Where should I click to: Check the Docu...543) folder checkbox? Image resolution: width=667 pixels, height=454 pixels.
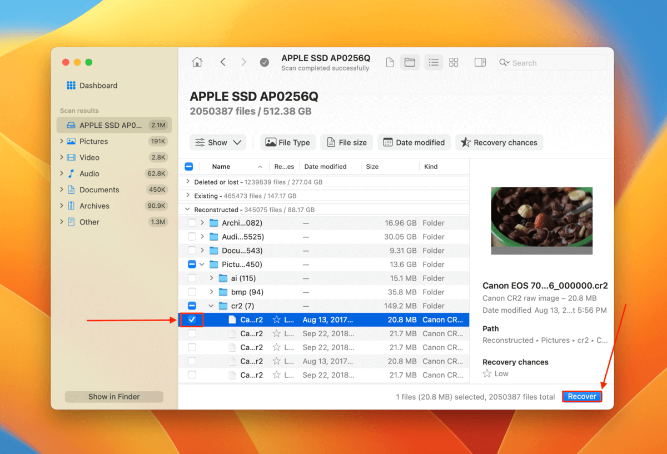[192, 251]
